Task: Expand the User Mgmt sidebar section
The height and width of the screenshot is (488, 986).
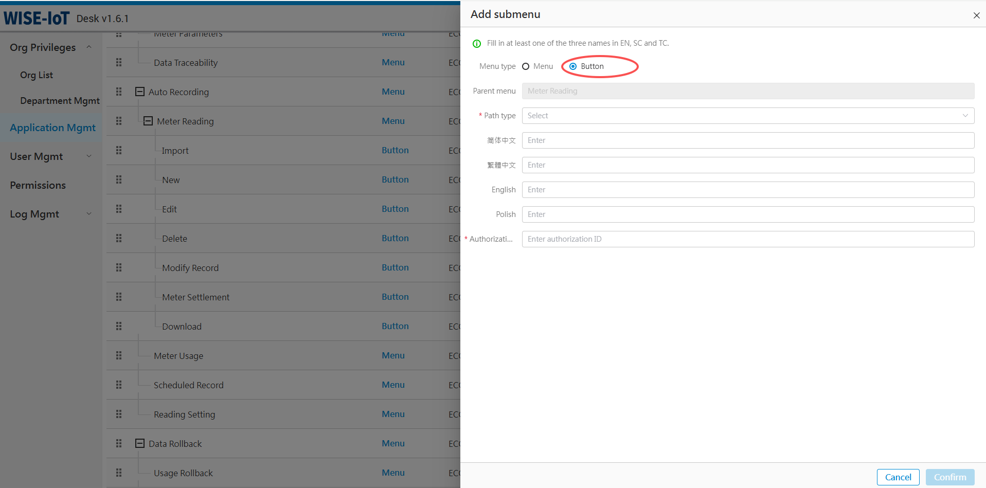Action: 50,156
